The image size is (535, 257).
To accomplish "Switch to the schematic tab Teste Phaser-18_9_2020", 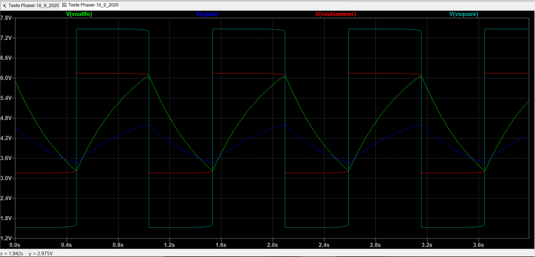I will [30, 5].
